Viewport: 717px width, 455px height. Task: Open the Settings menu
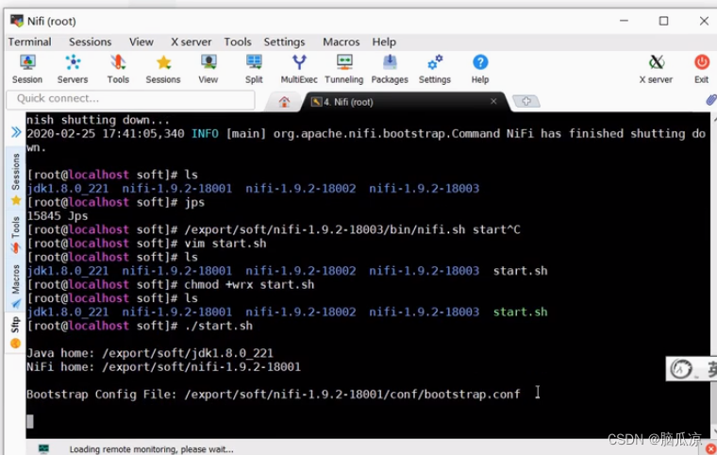coord(284,42)
